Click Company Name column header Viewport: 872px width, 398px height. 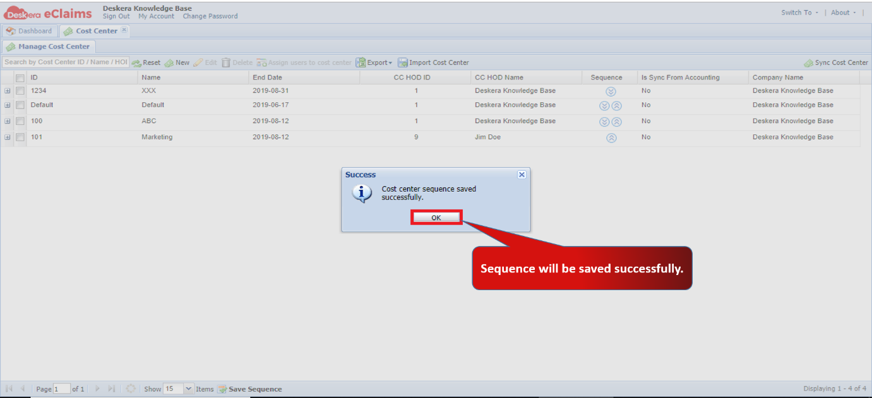pos(804,78)
